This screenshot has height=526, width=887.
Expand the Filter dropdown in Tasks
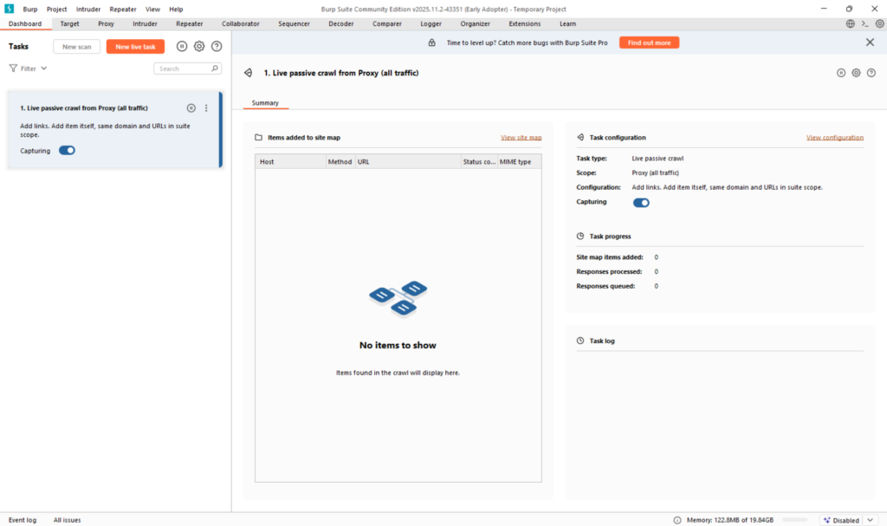[29, 68]
